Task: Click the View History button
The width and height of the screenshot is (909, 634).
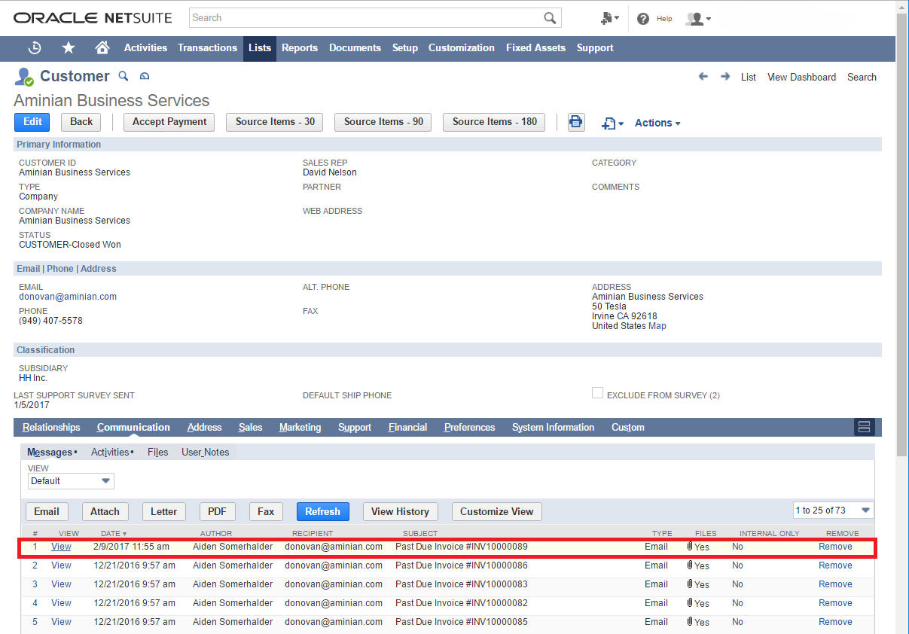Action: 400,511
